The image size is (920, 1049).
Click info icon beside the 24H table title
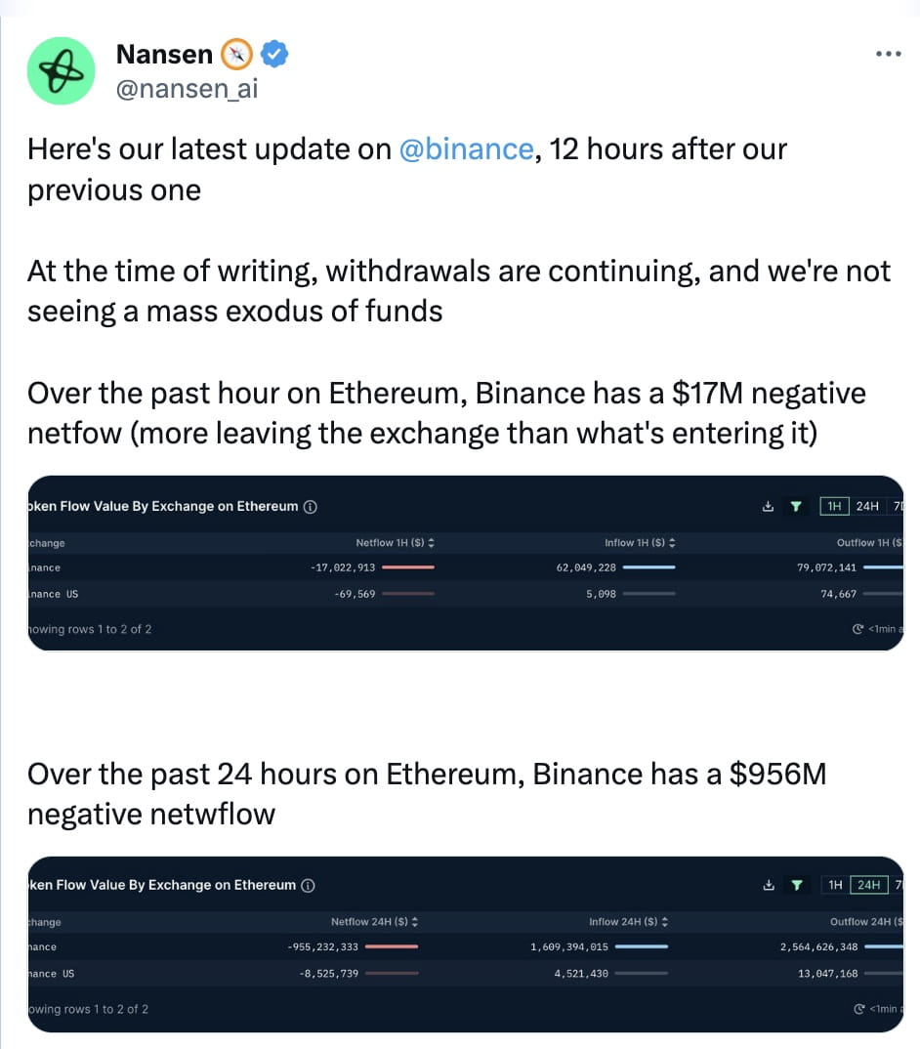(x=308, y=885)
